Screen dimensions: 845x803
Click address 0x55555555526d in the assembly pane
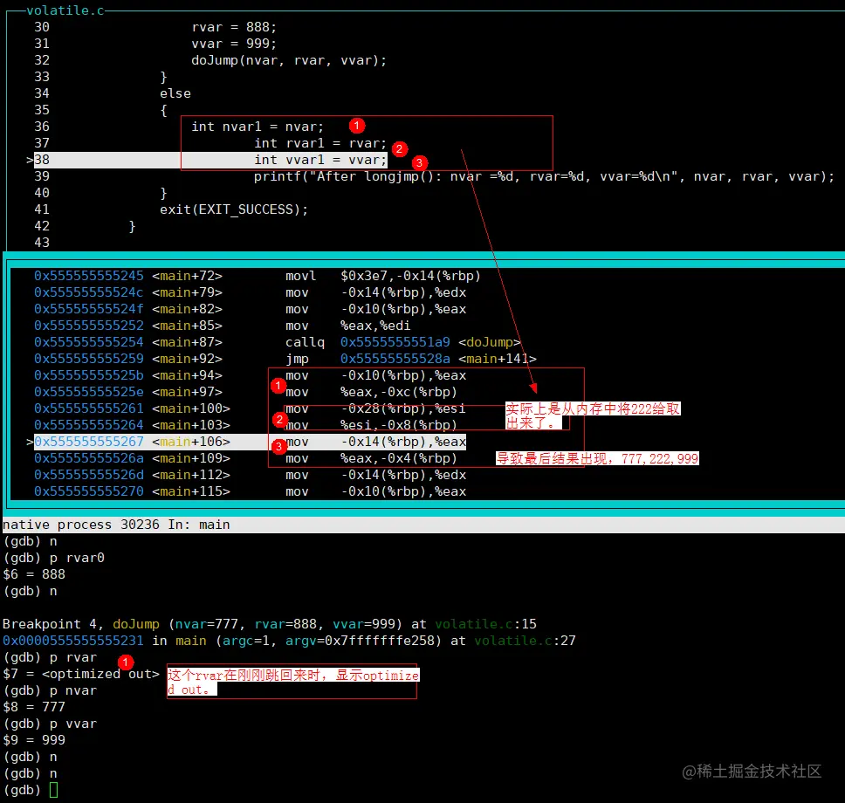(x=89, y=476)
